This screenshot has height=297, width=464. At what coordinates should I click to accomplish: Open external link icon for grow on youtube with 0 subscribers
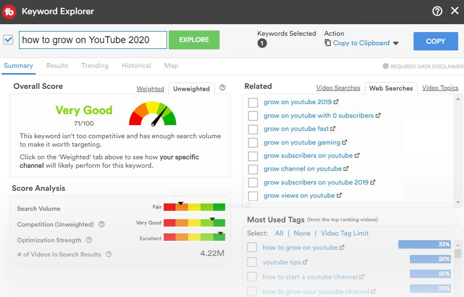378,116
